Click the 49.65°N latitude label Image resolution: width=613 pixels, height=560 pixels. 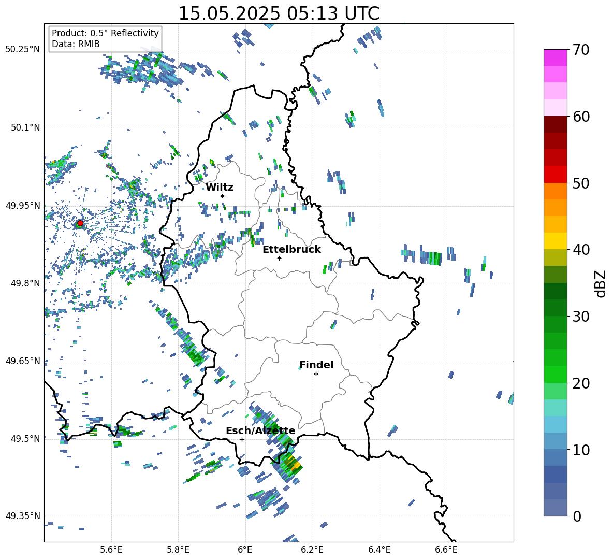click(23, 361)
